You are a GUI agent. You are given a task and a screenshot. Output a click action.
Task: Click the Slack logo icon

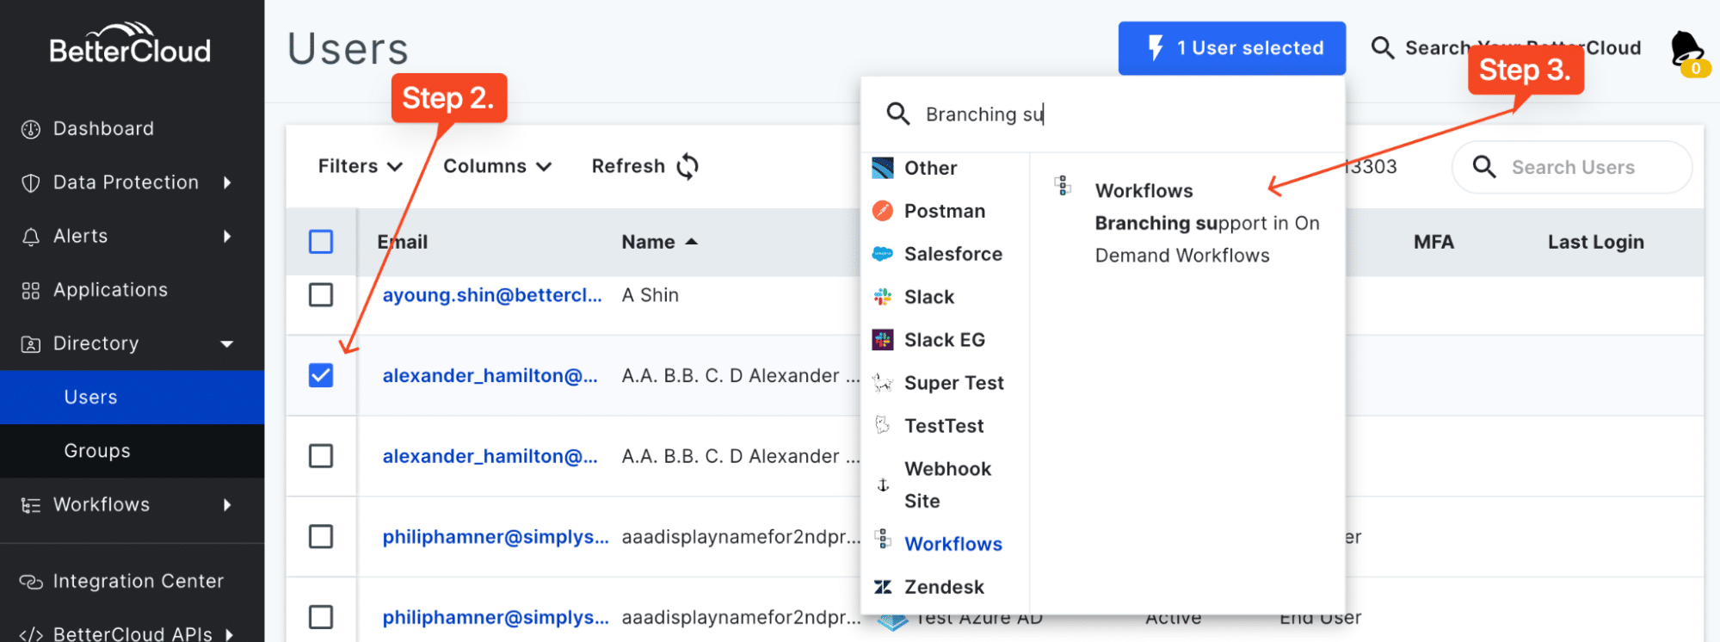click(883, 297)
